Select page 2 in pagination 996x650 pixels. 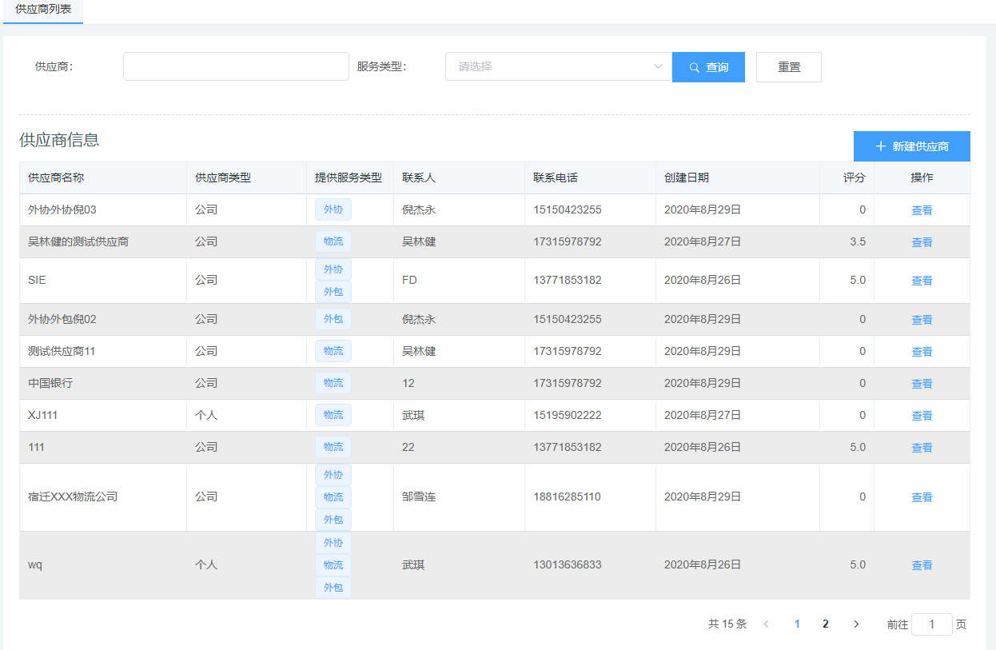pos(826,624)
